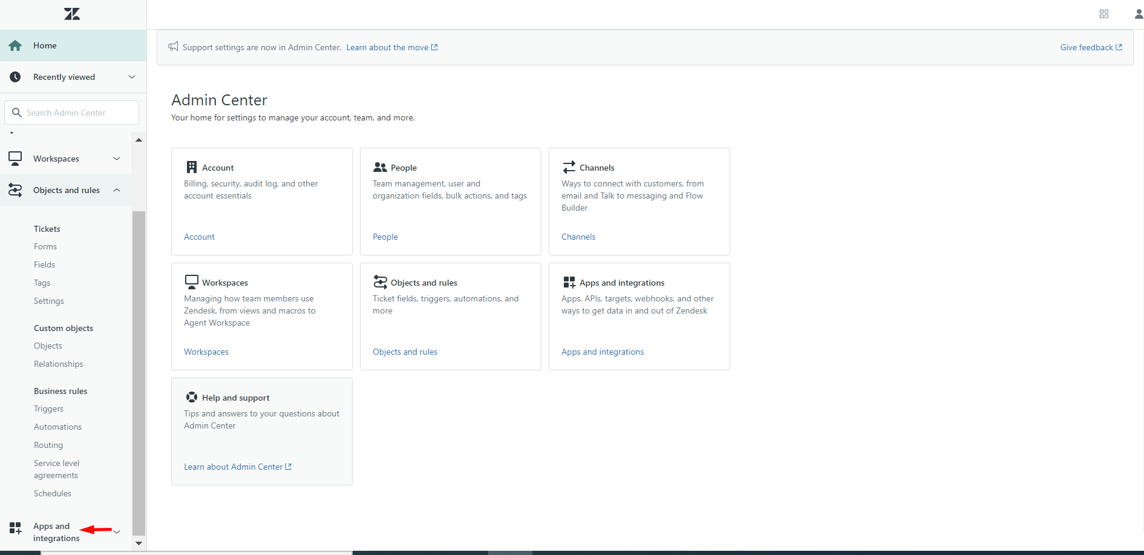Click Learn about Admin Center link

[238, 467]
